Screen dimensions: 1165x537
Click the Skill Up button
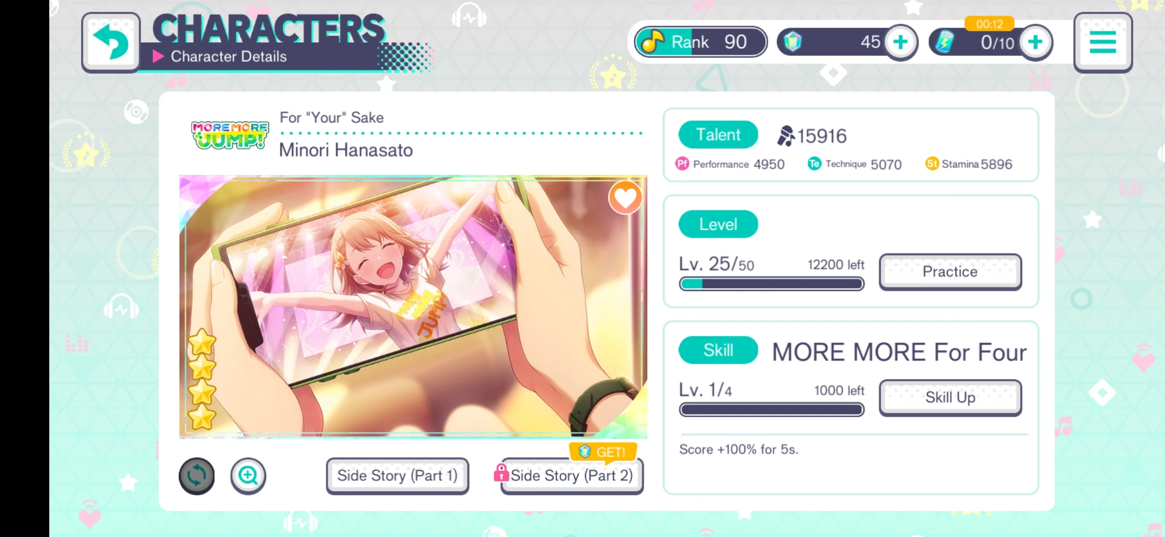[x=950, y=397]
